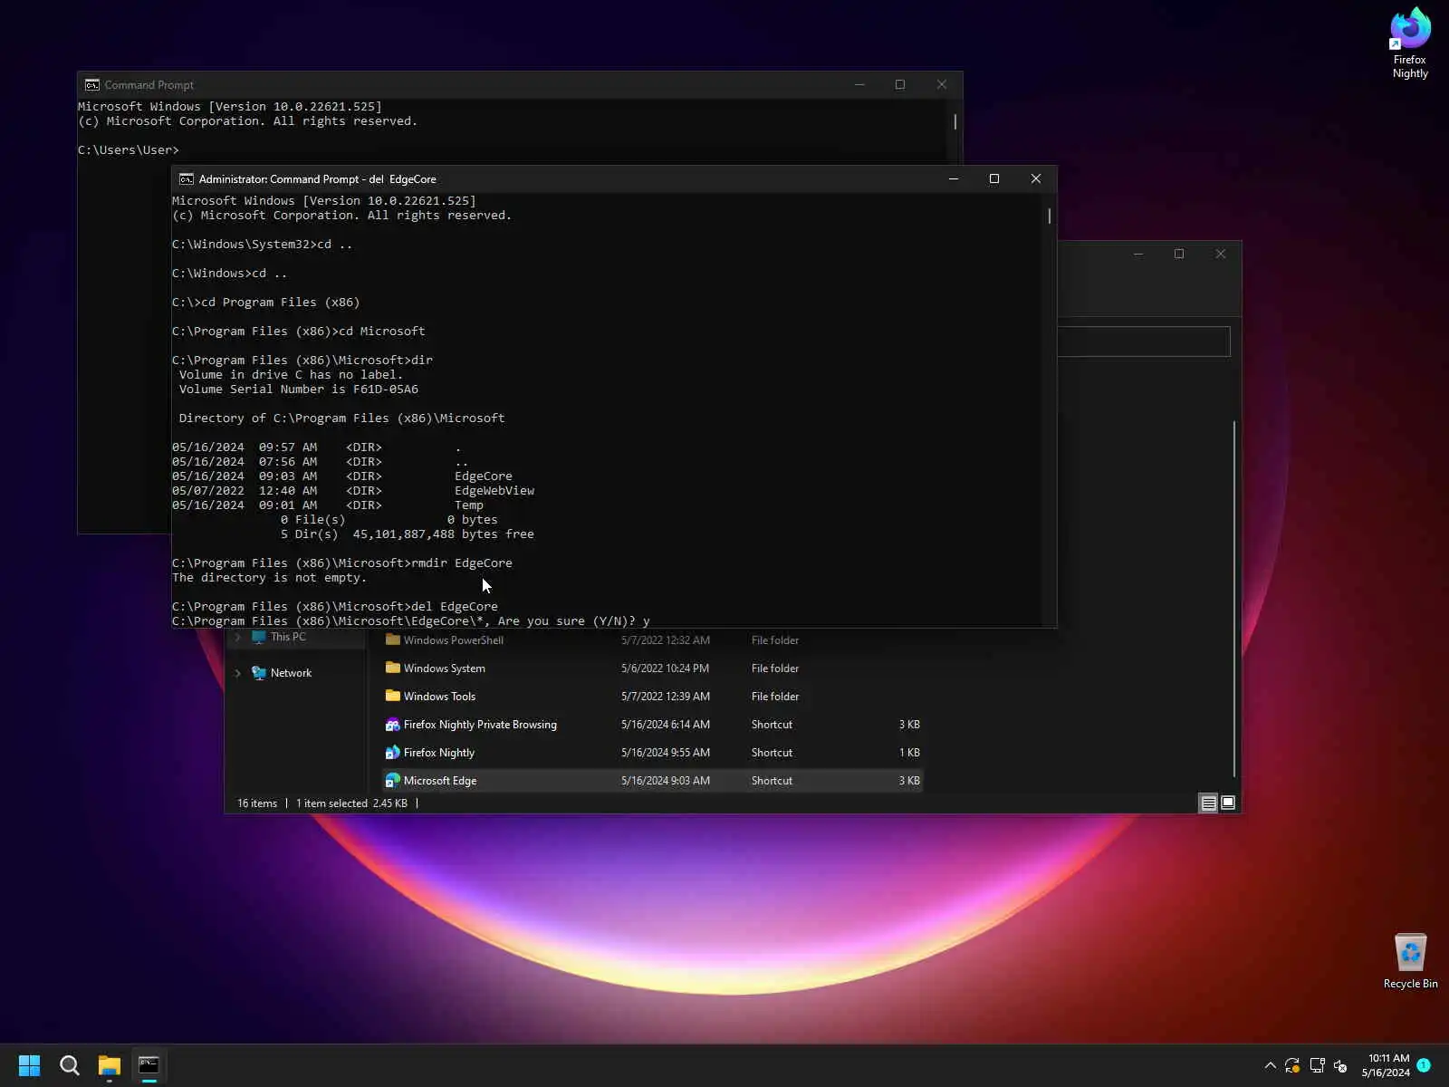The image size is (1449, 1087).
Task: Close the background Command Prompt window
Action: (x=942, y=84)
